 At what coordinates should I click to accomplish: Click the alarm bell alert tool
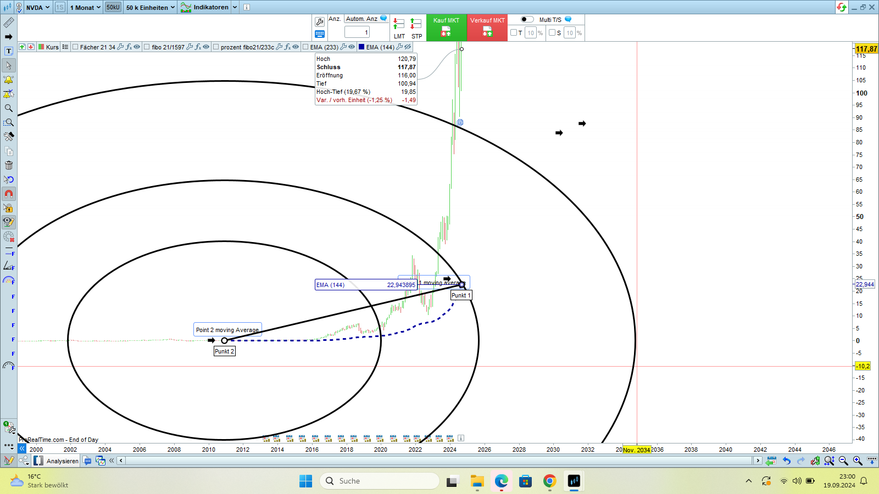click(9, 80)
